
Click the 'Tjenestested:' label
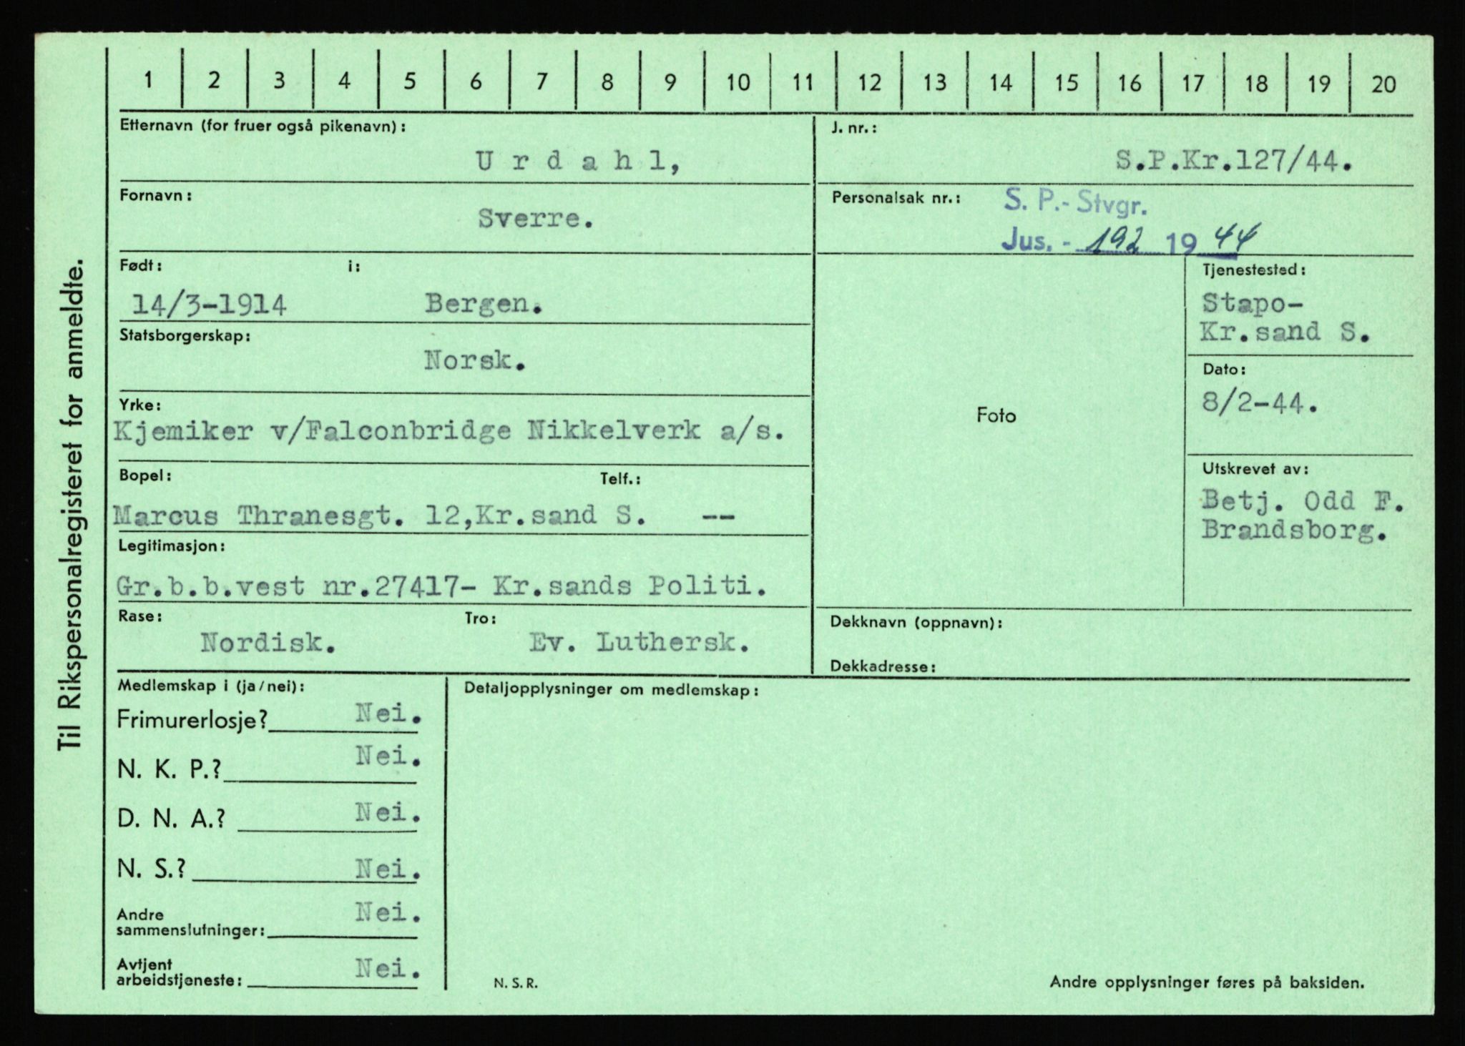pos(1254,270)
